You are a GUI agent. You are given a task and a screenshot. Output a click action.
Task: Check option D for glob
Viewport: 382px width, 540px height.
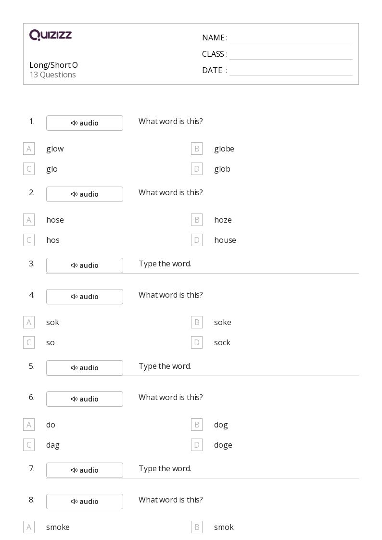(x=197, y=169)
